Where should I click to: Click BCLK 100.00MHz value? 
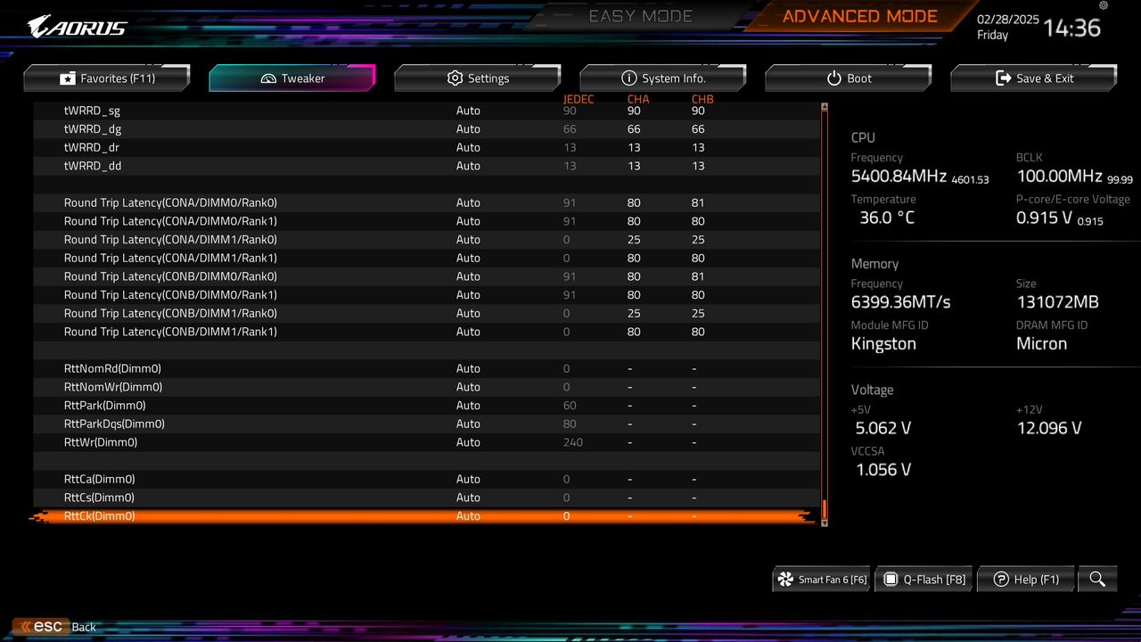(x=1059, y=176)
